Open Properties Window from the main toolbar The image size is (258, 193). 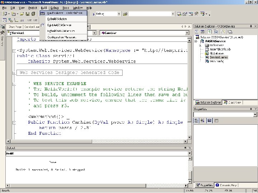185,14
